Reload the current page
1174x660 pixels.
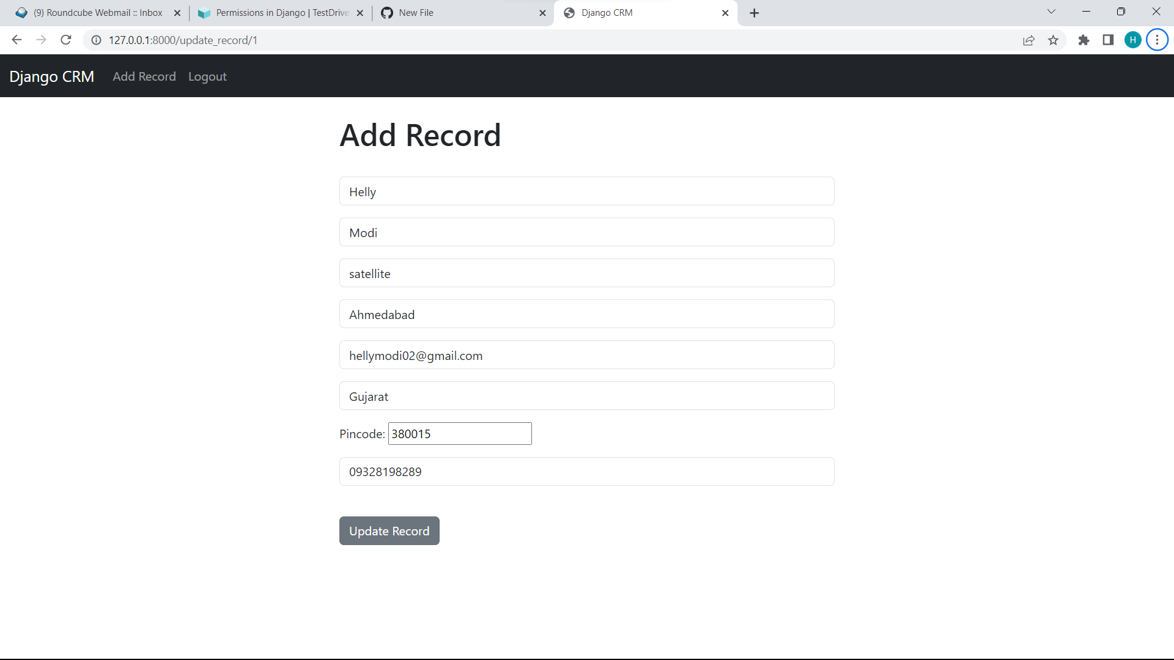tap(65, 40)
